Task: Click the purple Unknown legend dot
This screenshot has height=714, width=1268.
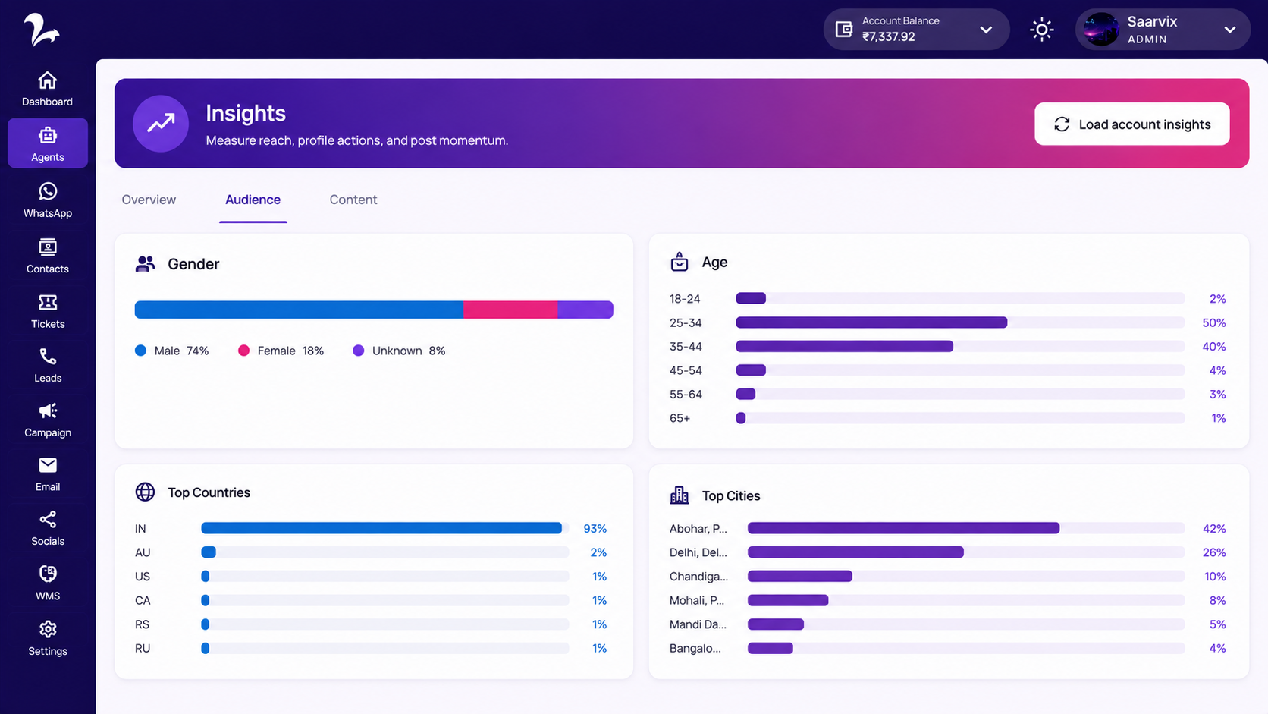Action: [x=358, y=351]
